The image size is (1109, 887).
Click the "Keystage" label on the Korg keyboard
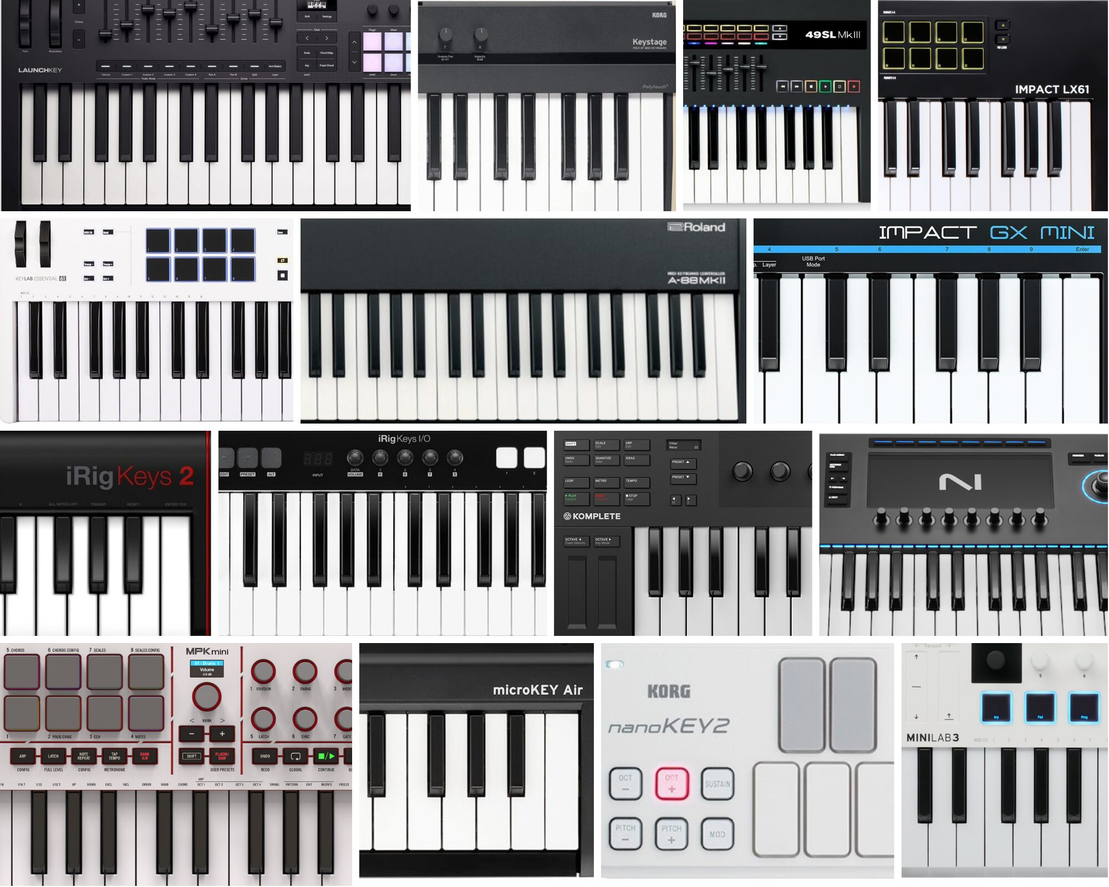click(x=649, y=42)
